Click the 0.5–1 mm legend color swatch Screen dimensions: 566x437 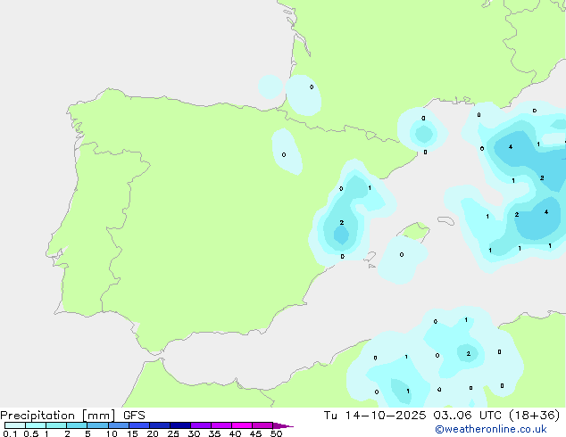point(36,425)
